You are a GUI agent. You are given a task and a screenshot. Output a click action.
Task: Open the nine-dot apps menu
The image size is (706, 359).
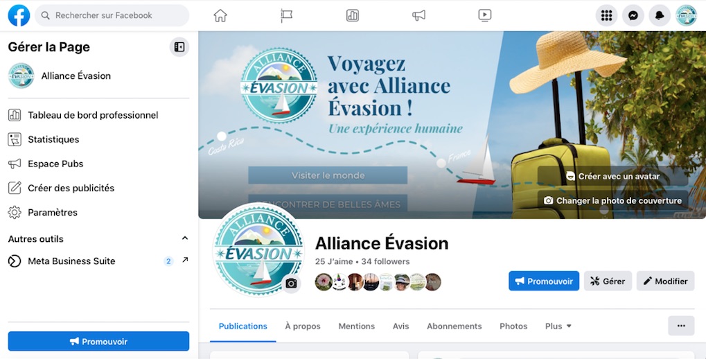(x=606, y=15)
